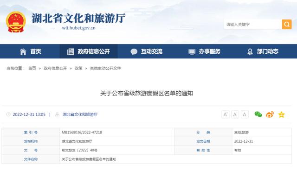Share article via WeChat icon
This screenshot has height=170, width=297.
258,114
